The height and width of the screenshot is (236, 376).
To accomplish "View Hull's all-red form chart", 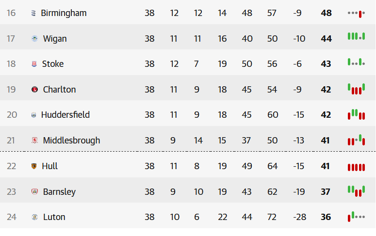I will click(x=356, y=167).
